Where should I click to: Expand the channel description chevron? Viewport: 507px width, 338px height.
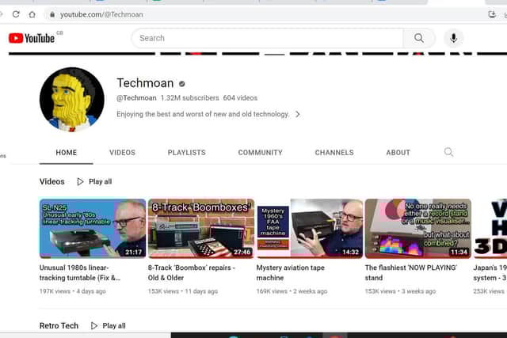(298, 114)
